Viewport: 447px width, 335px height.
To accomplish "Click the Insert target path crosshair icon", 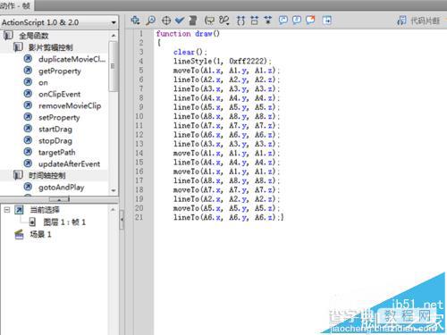I will 166,21.
